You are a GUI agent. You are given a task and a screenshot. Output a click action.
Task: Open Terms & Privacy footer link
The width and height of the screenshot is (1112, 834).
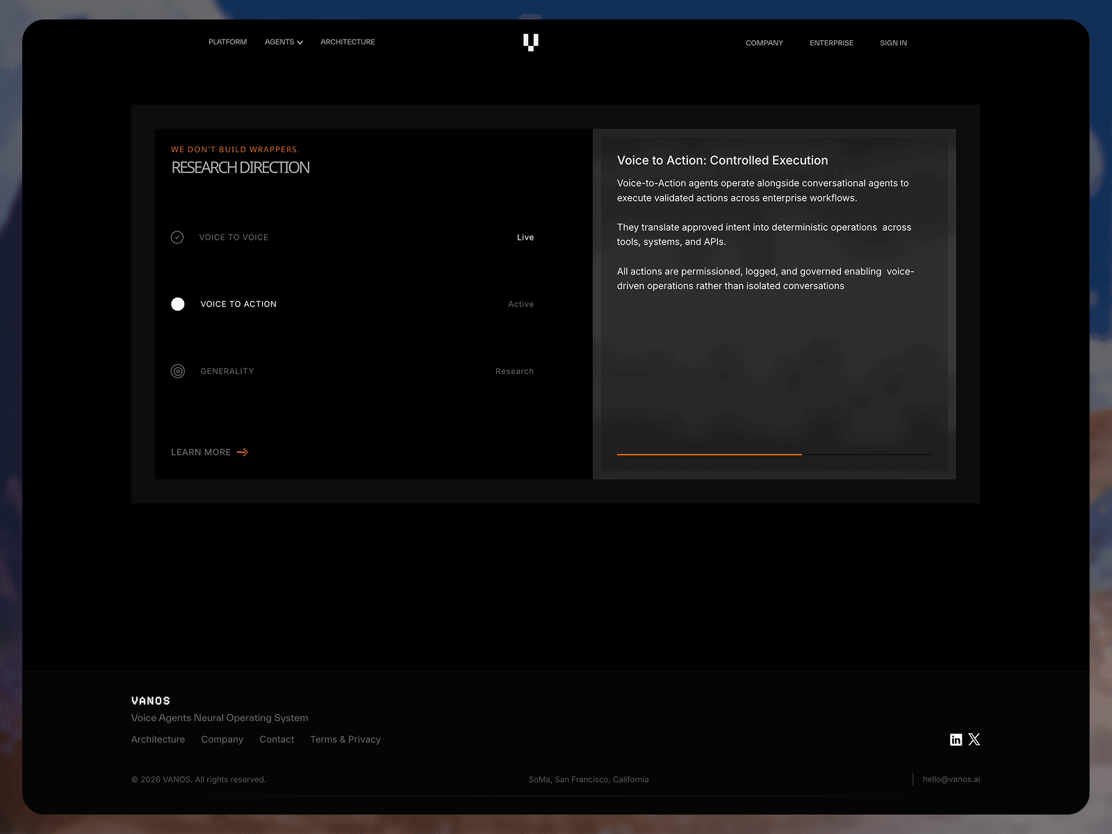point(345,739)
